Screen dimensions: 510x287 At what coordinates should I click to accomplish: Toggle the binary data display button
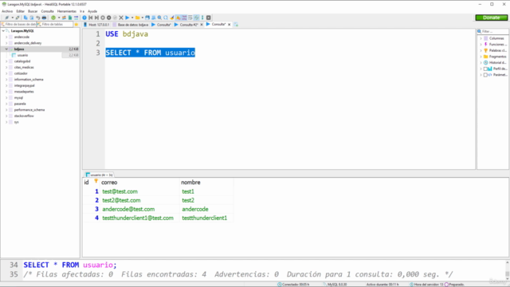click(184, 18)
